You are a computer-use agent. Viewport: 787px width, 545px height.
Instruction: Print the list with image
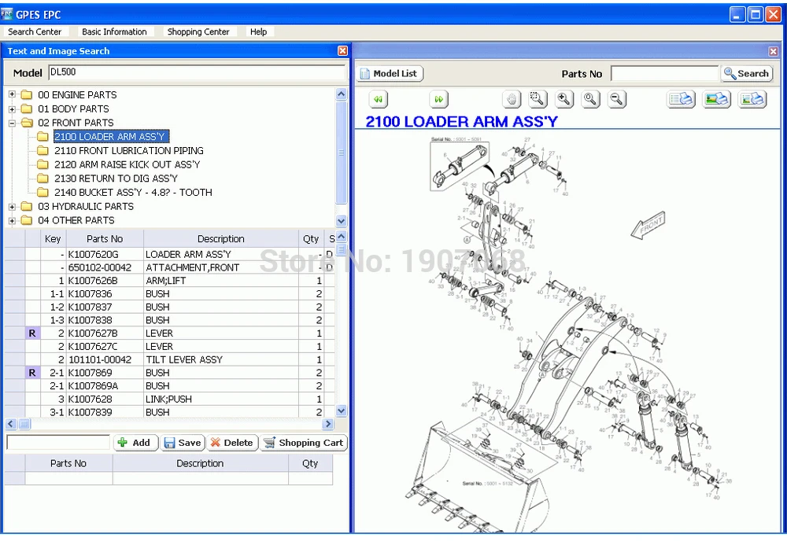click(x=752, y=99)
